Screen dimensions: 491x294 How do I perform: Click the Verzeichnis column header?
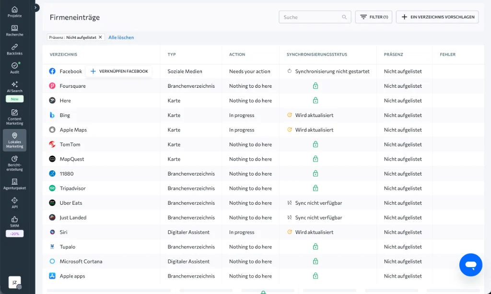(x=63, y=55)
